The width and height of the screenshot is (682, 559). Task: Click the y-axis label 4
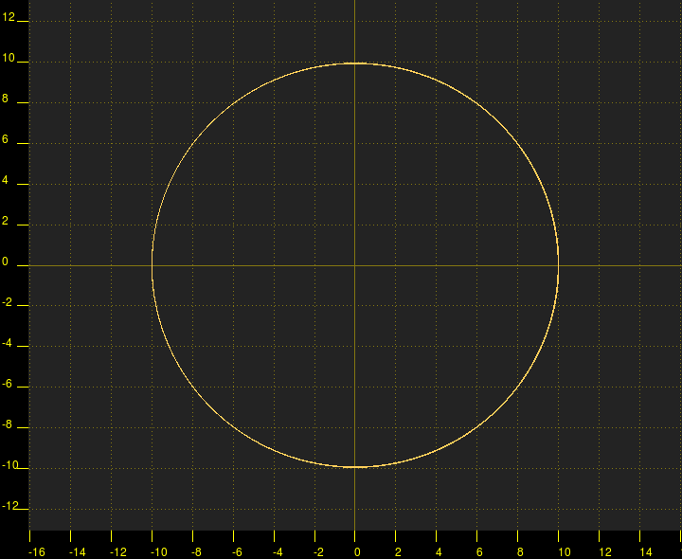[x=6, y=180]
